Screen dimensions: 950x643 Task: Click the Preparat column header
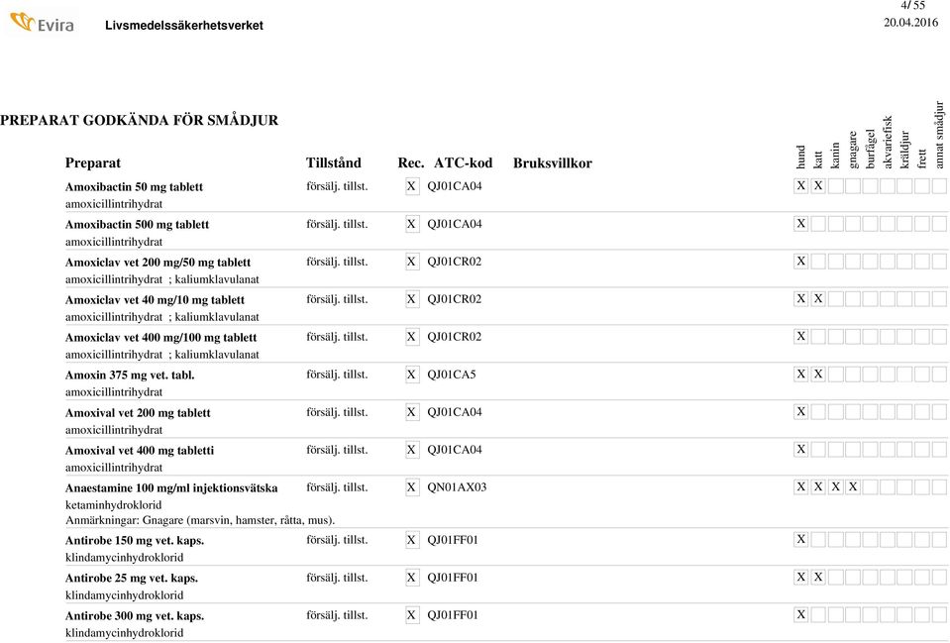point(93,163)
